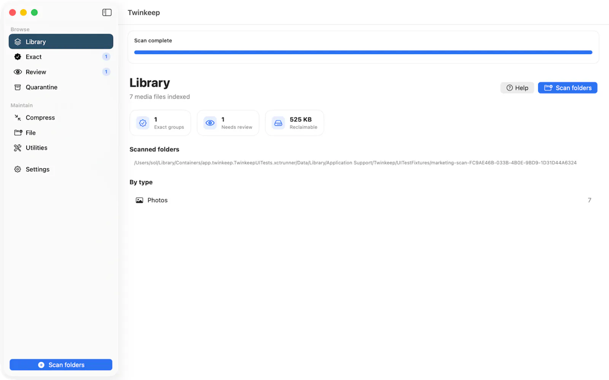Viewport: 609px width, 380px height.
Task: Open the Compress tool
Action: (61, 117)
